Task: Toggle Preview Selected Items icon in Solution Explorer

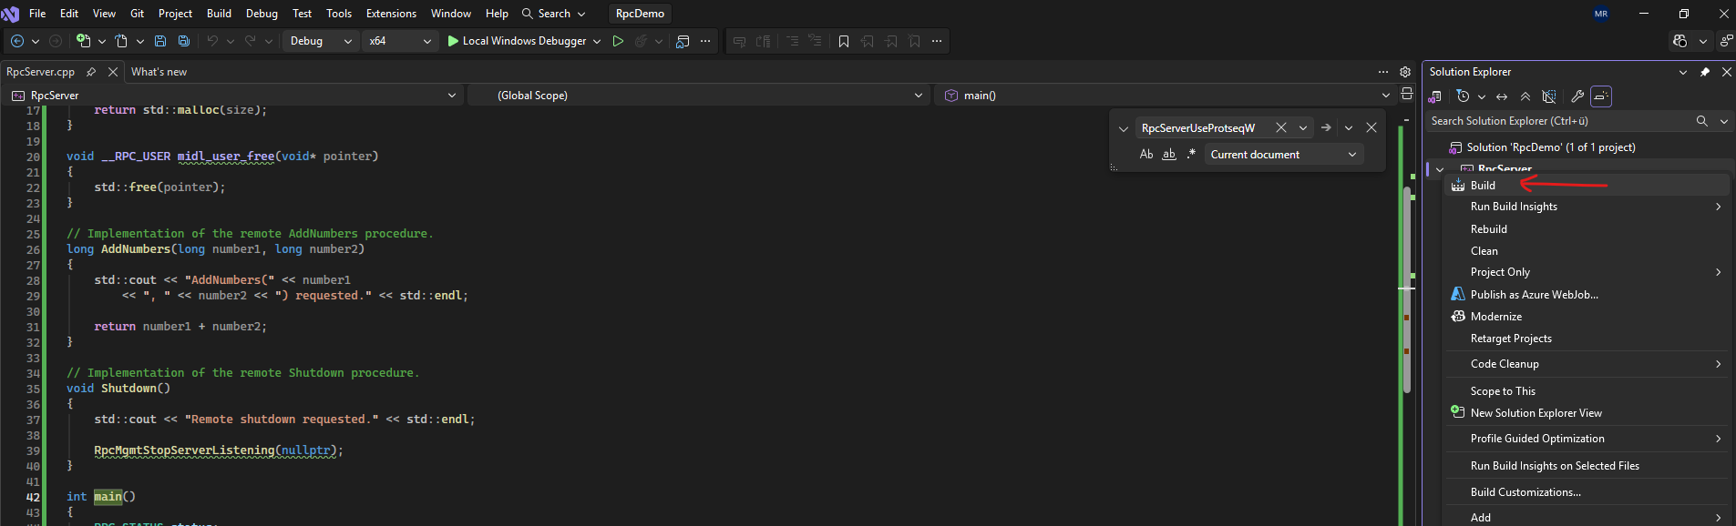Action: tap(1601, 96)
